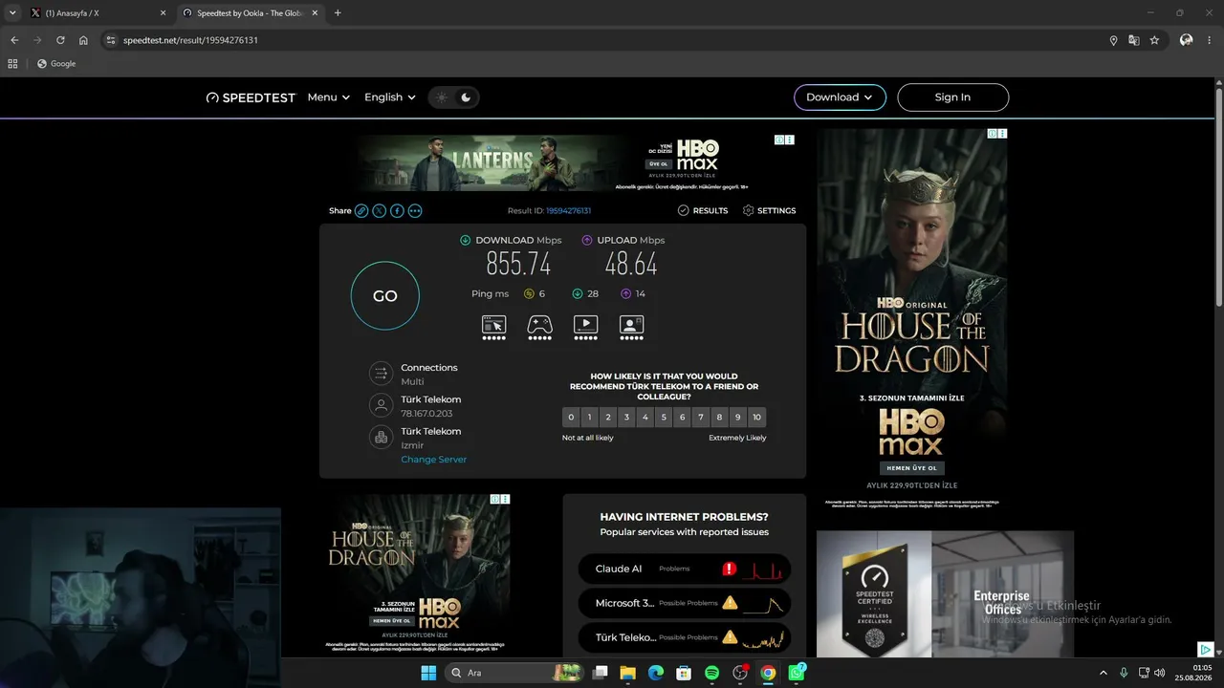Open the browser home page
Screen dimensions: 1224x688
[x=83, y=40]
